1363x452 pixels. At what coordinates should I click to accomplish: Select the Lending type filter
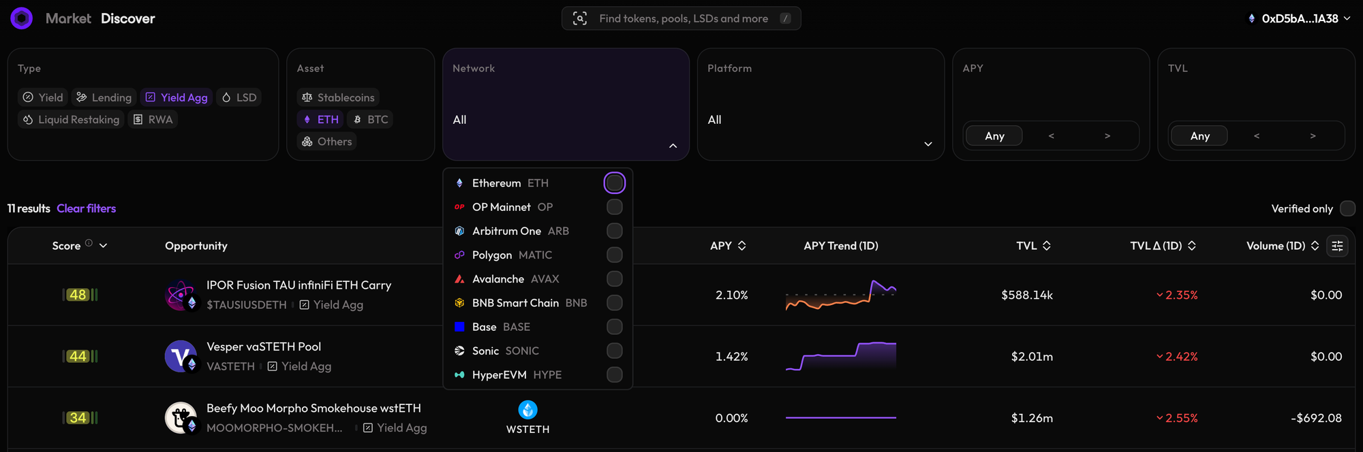point(104,97)
